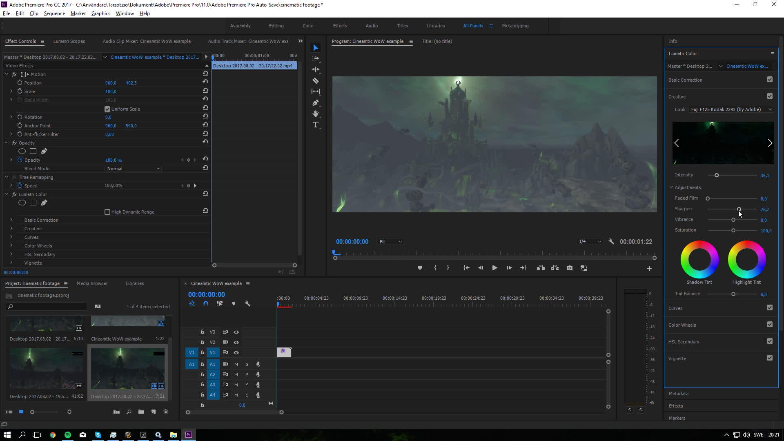Open the Color workspace

tap(308, 26)
